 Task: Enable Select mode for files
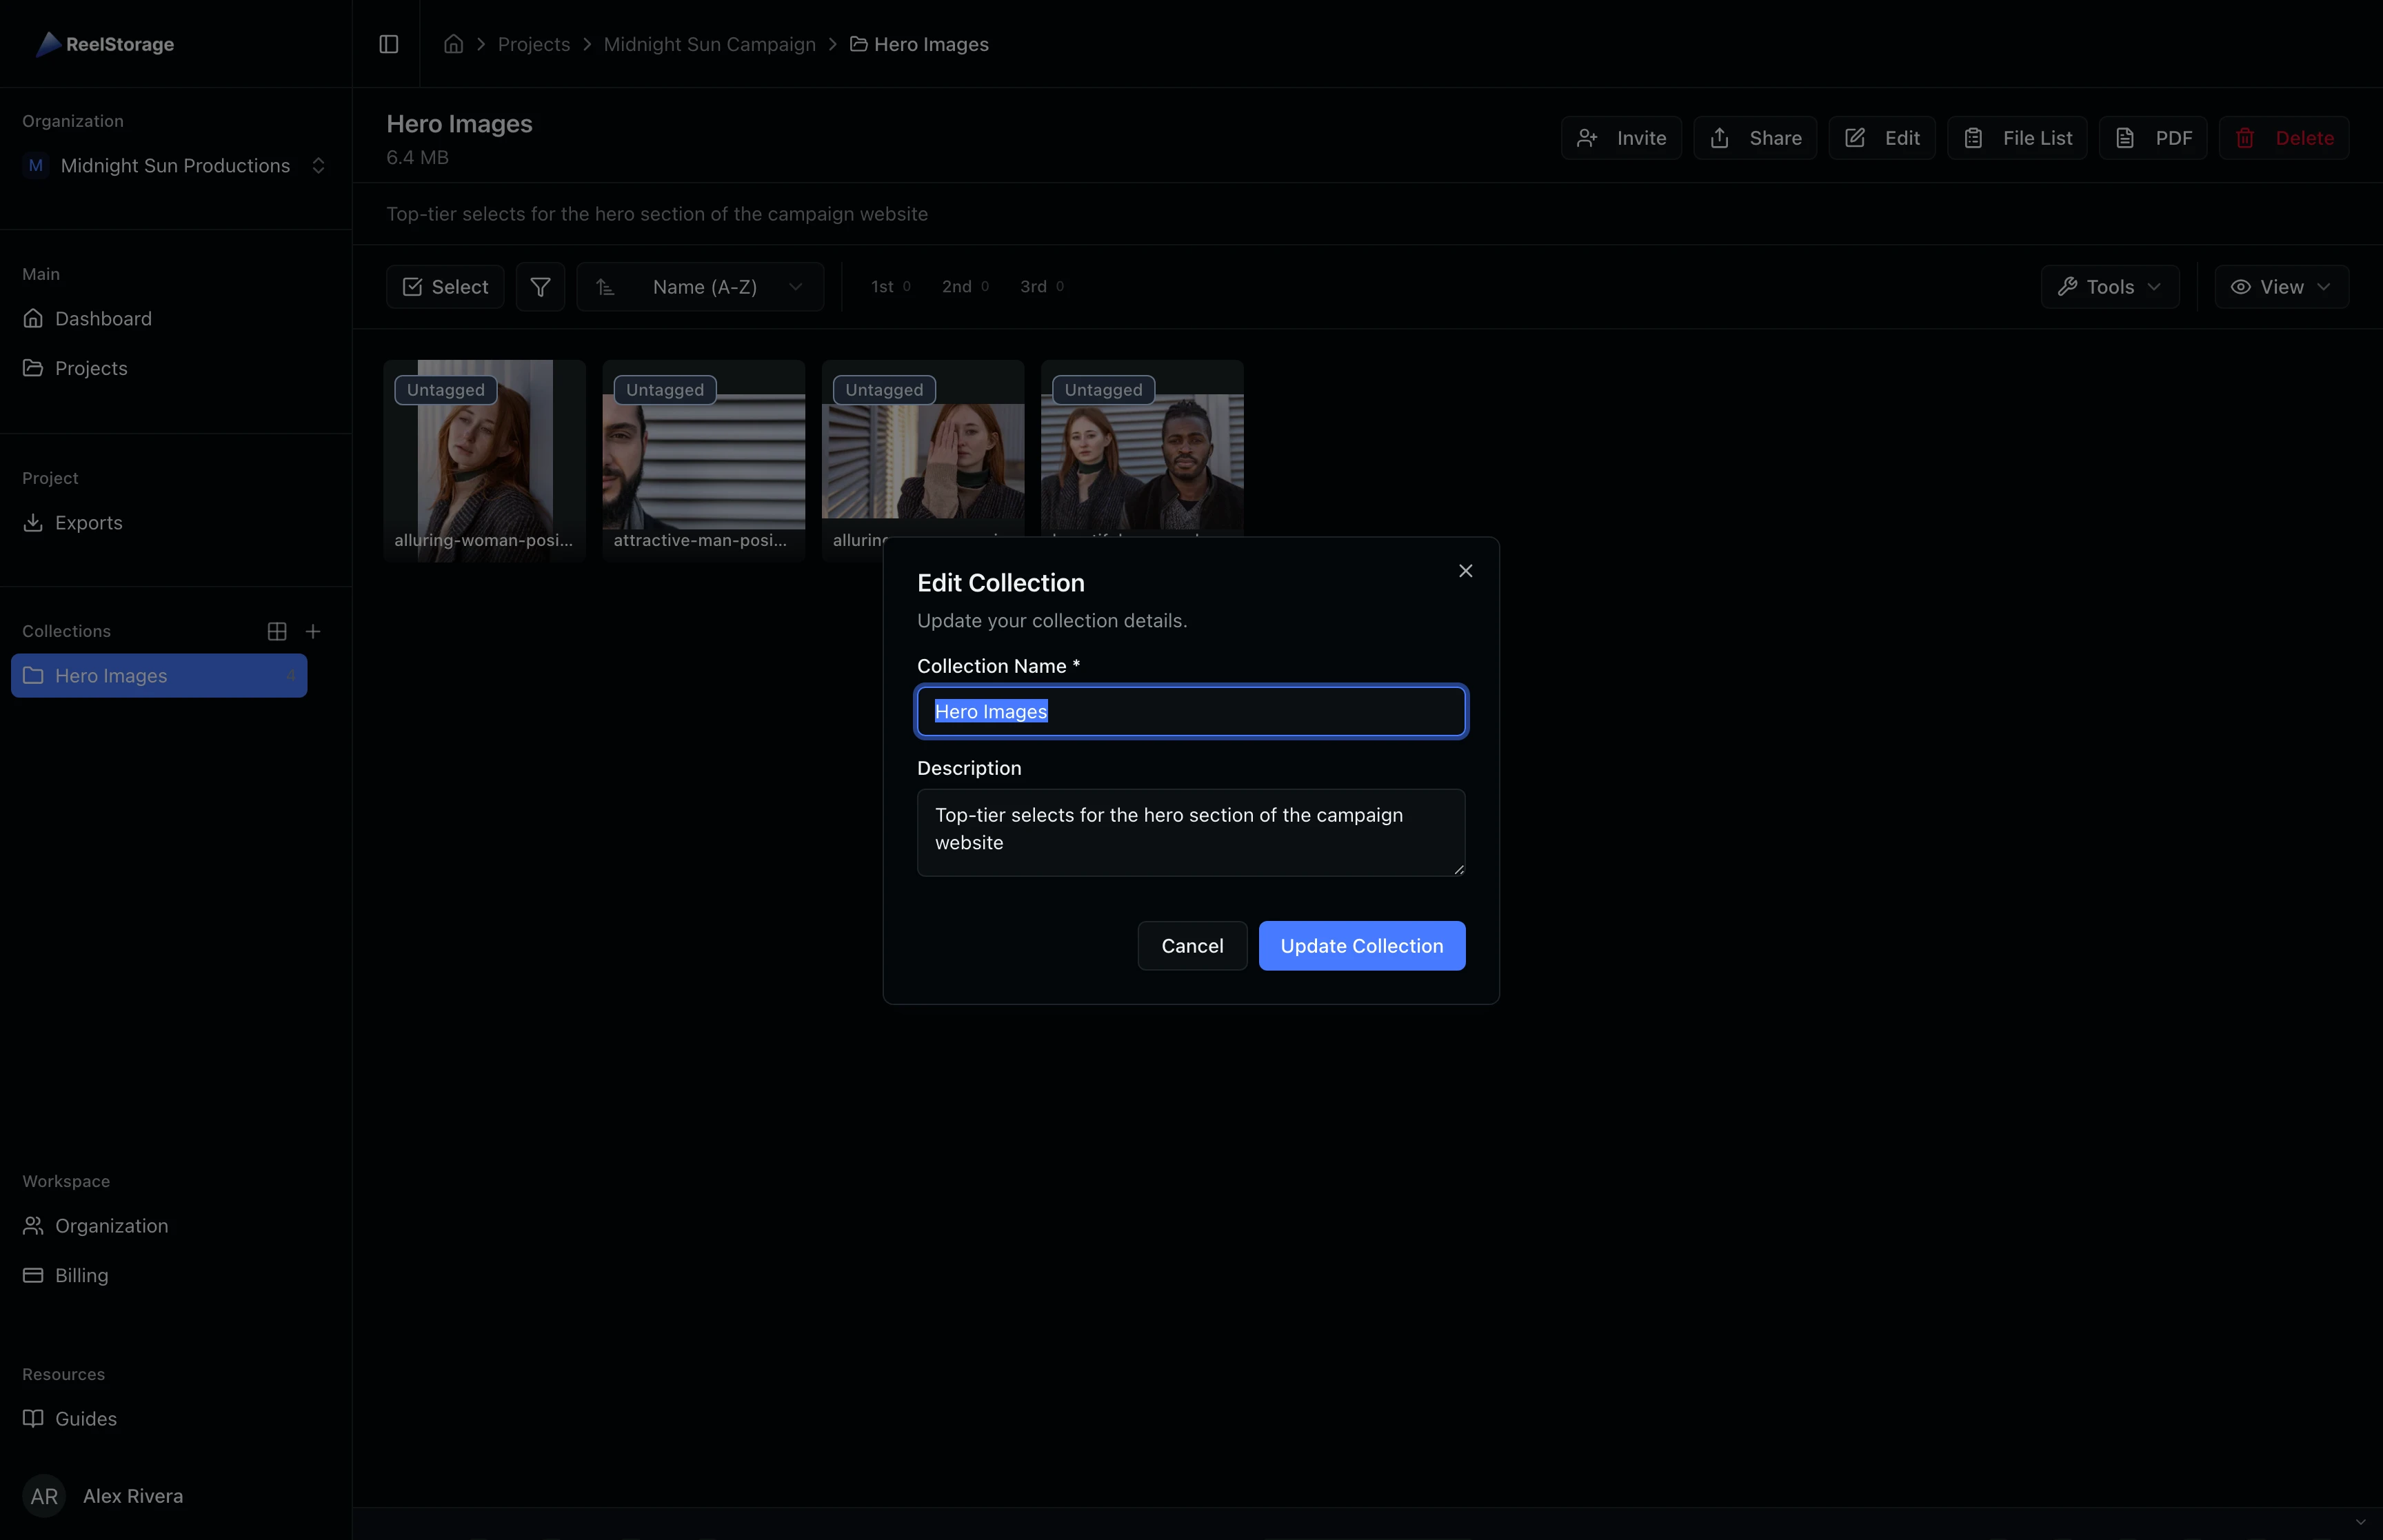[444, 286]
